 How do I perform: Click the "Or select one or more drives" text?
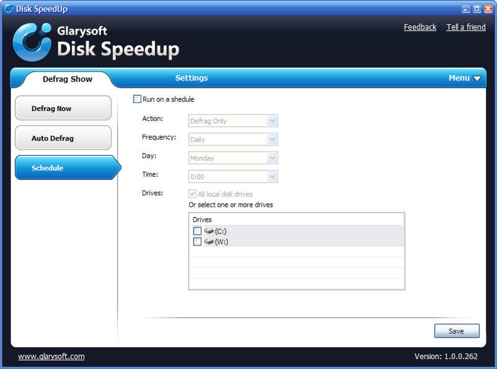tap(231, 205)
